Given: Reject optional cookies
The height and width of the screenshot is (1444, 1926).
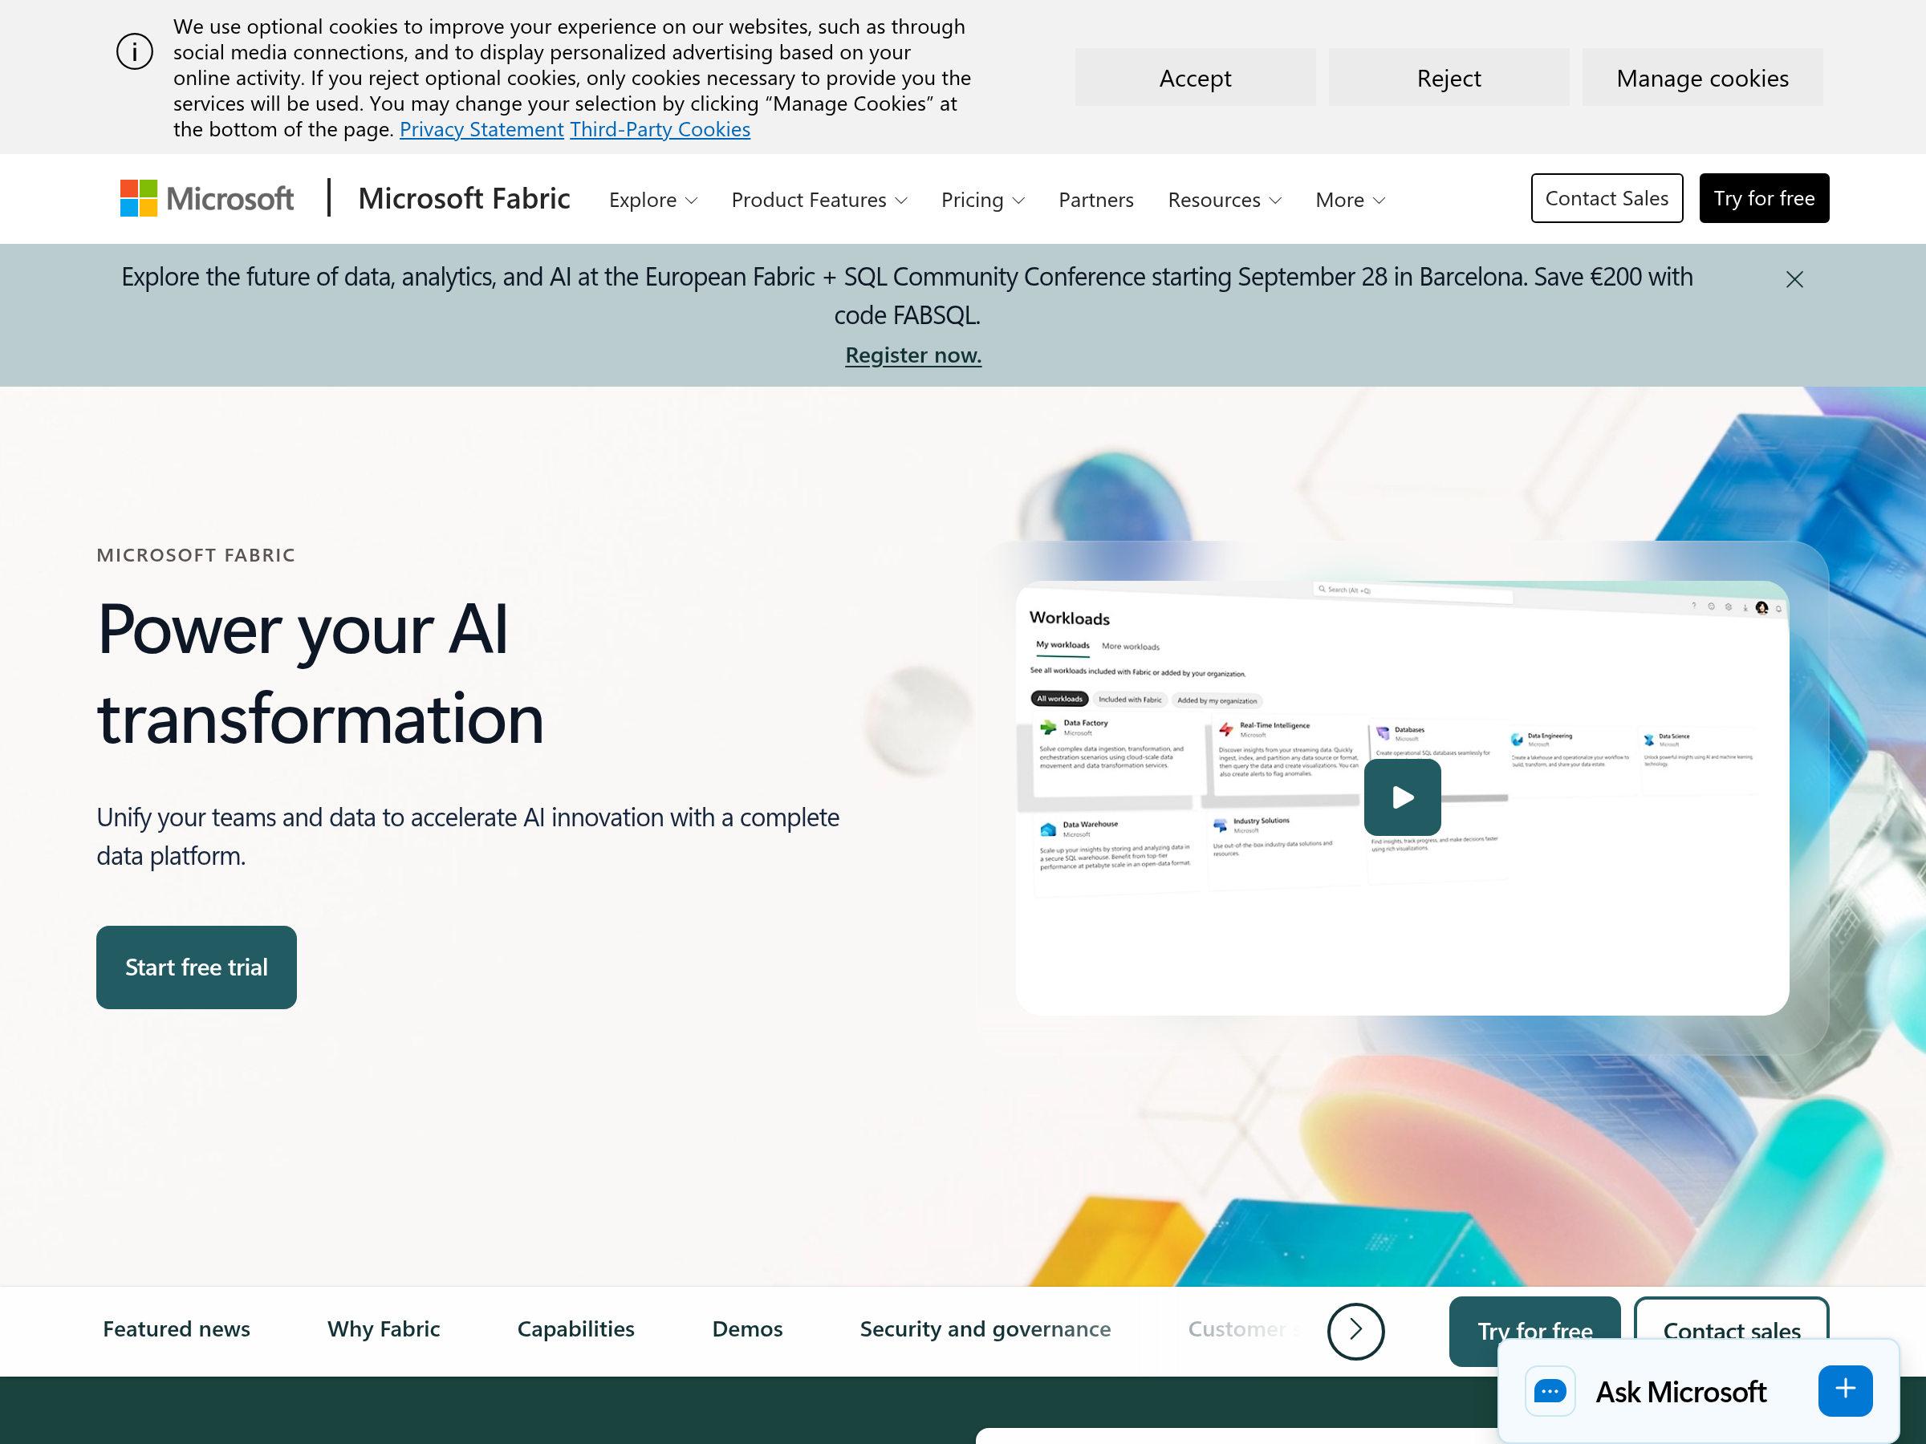Looking at the screenshot, I should pyautogui.click(x=1448, y=78).
